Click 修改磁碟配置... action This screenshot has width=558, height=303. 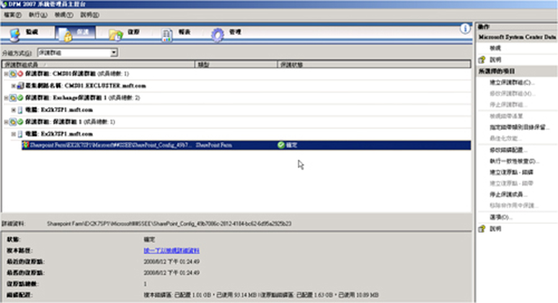click(508, 150)
